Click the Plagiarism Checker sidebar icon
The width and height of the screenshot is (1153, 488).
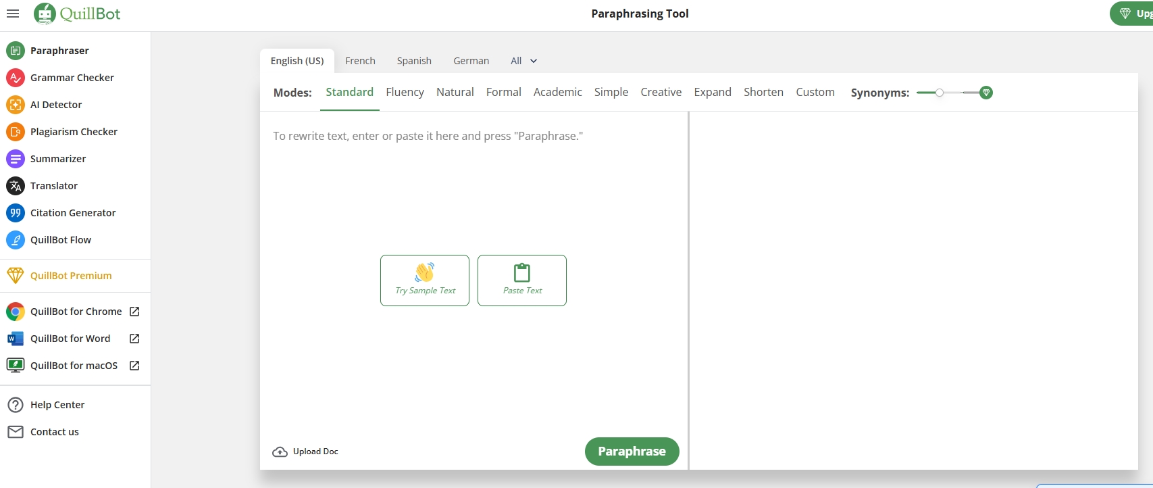16,132
